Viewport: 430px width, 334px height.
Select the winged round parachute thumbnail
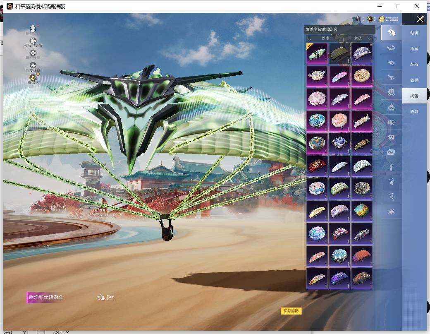pos(317,76)
